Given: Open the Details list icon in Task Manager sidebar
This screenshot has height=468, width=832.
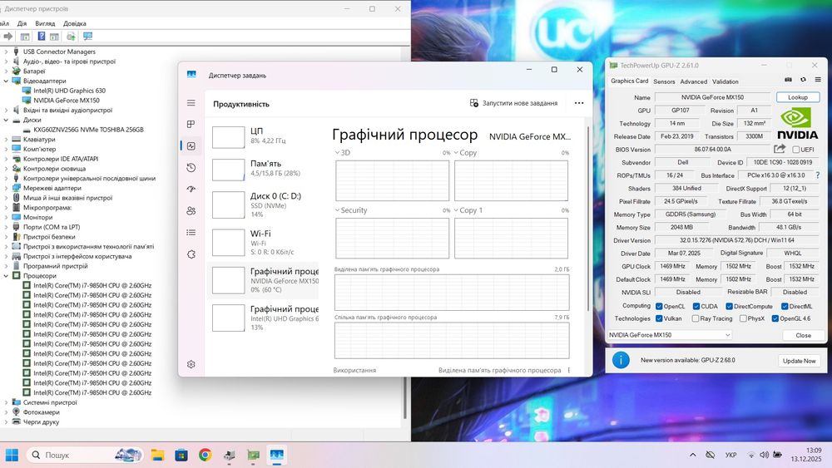Looking at the screenshot, I should 191,232.
